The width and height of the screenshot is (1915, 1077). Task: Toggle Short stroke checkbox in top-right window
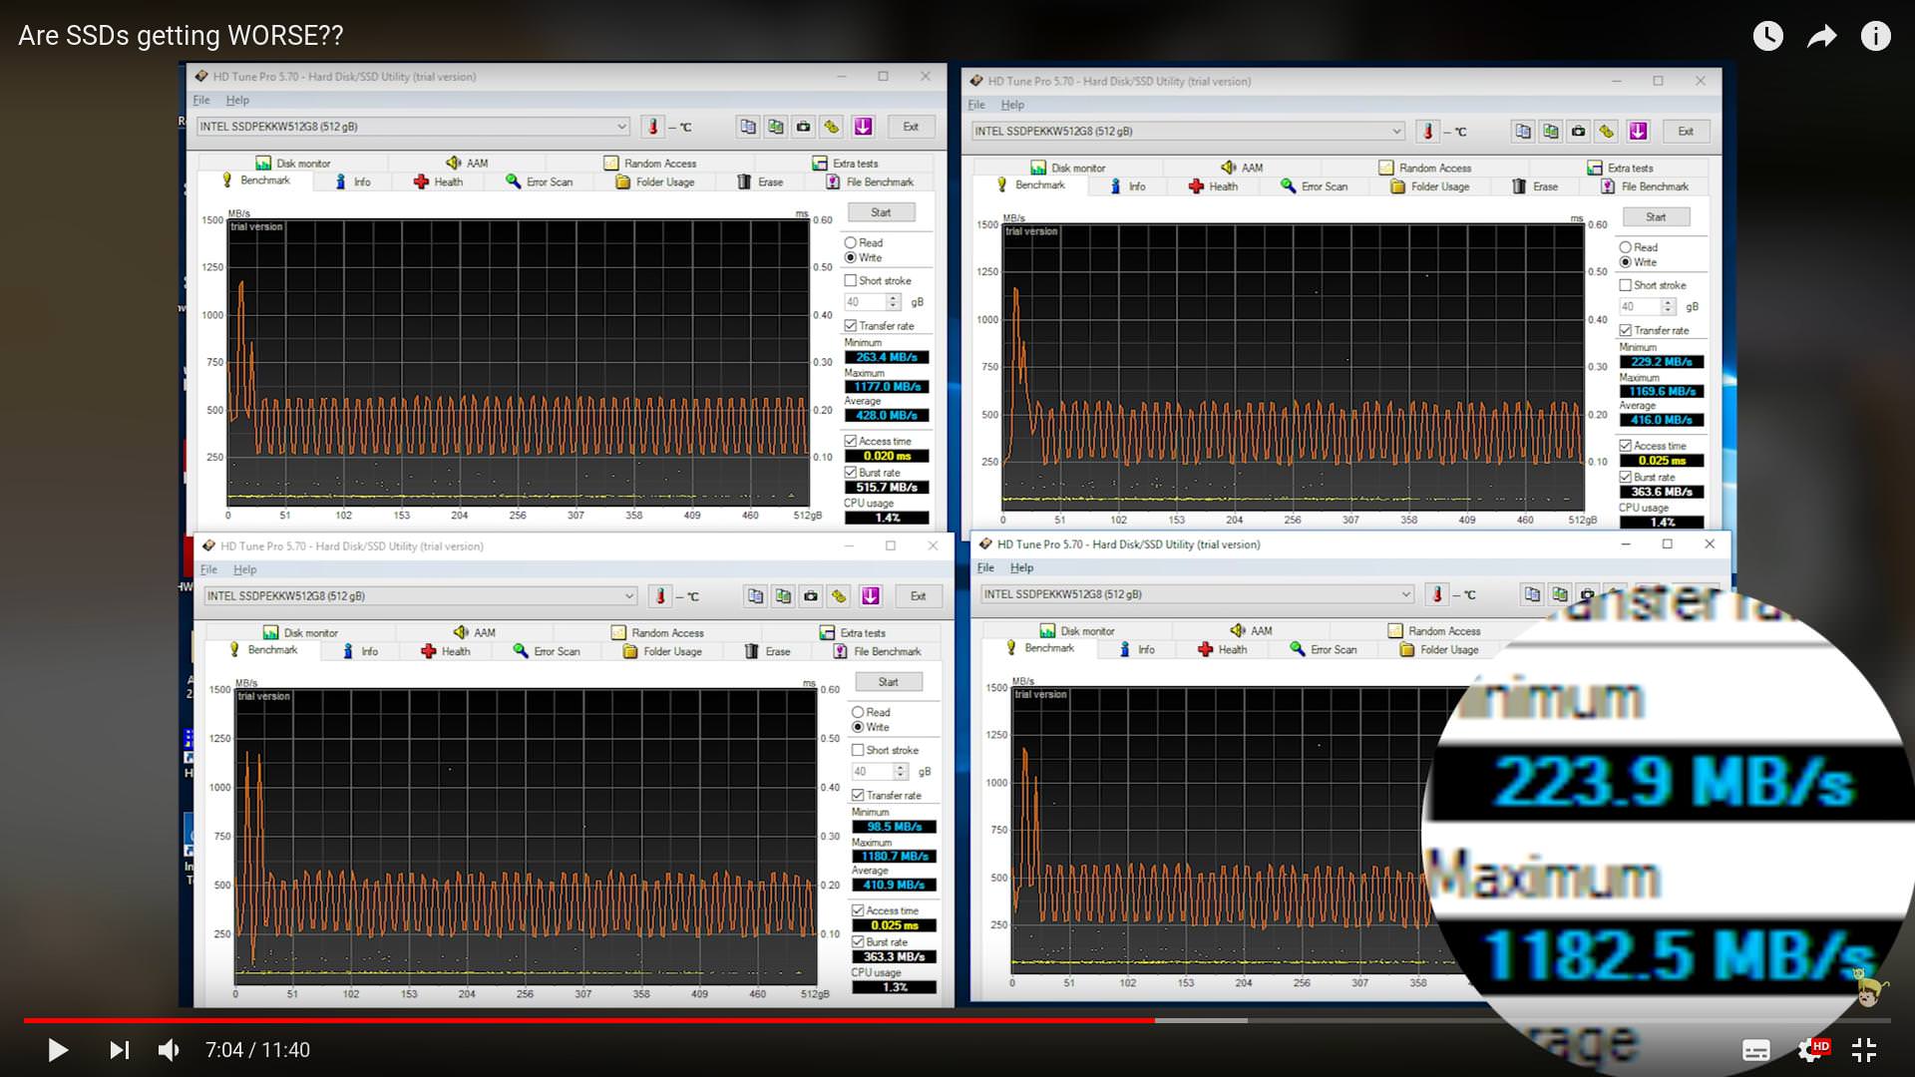click(x=1626, y=285)
